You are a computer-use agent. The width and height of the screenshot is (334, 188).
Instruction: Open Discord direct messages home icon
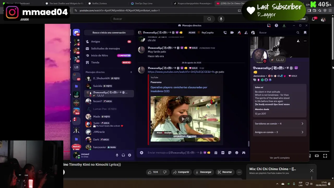[76, 33]
